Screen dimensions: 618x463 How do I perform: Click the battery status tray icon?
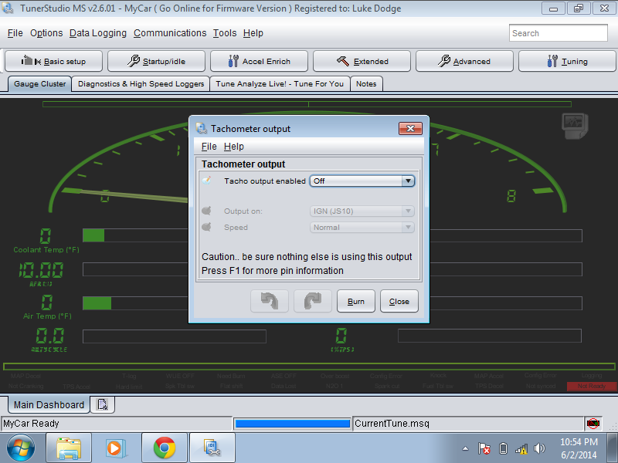(x=503, y=448)
